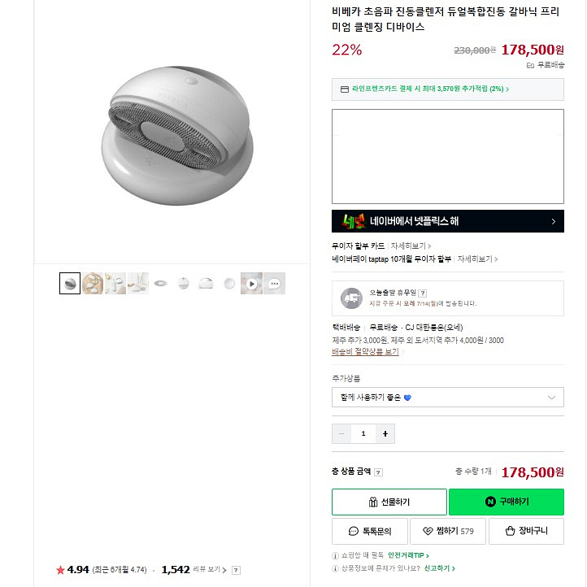Screen dimensions: 587x587
Task: Click the 선물하기 gift button
Action: click(389, 502)
